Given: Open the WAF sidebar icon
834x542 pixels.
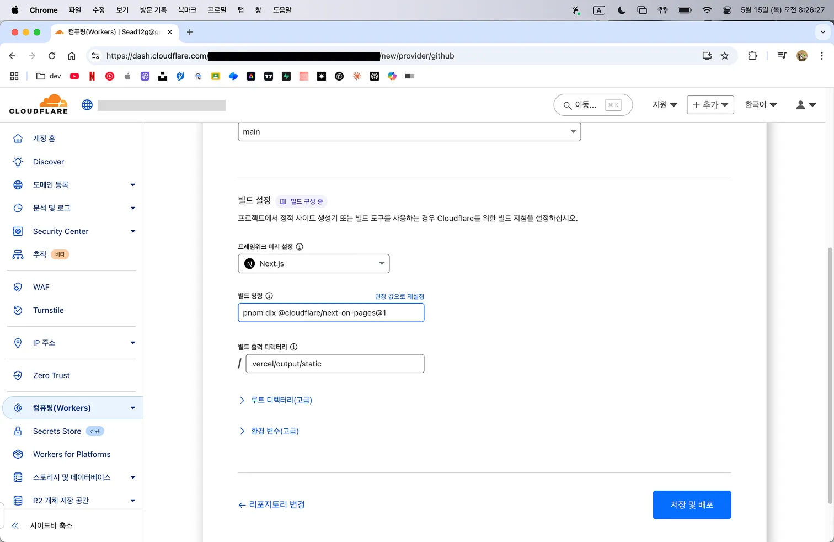Looking at the screenshot, I should pos(18,287).
